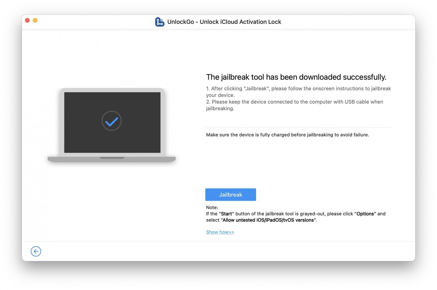The image size is (437, 290).
Task: Click the laptop illustration graphic
Action: [x=111, y=125]
